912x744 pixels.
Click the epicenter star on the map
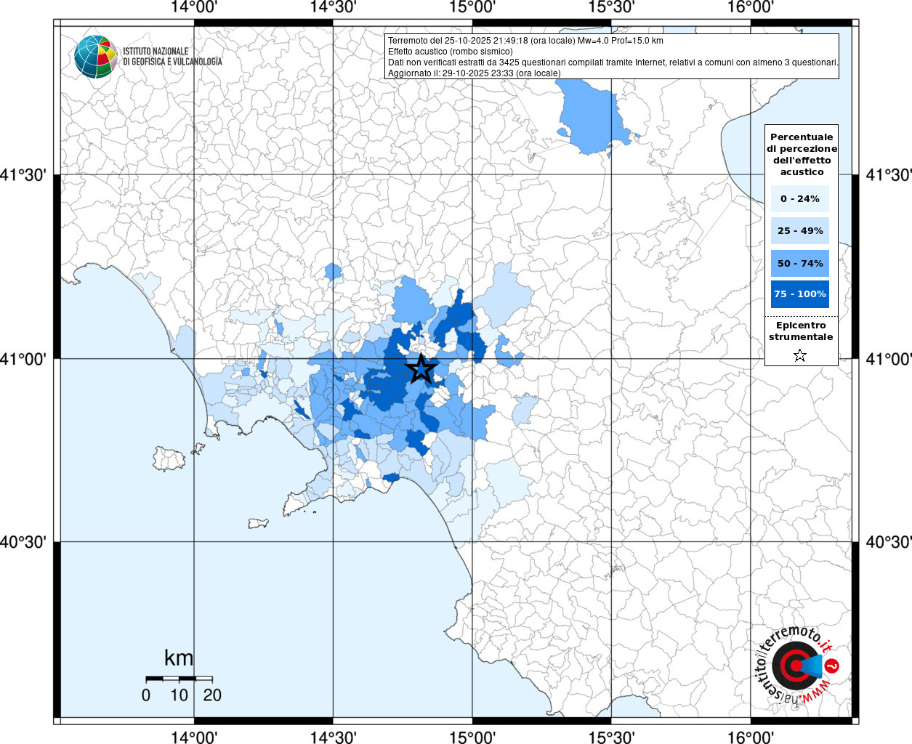click(x=421, y=368)
